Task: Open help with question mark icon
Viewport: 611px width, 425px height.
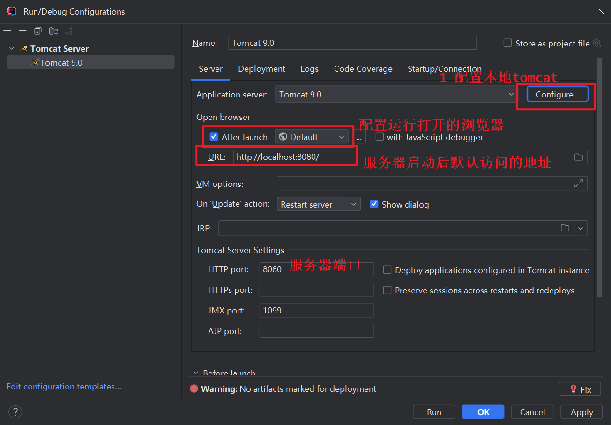Action: (15, 412)
